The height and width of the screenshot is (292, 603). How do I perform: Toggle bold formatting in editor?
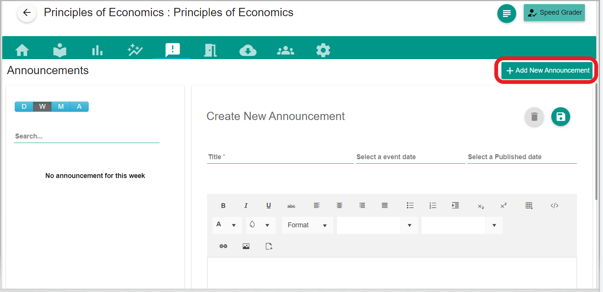click(x=223, y=205)
